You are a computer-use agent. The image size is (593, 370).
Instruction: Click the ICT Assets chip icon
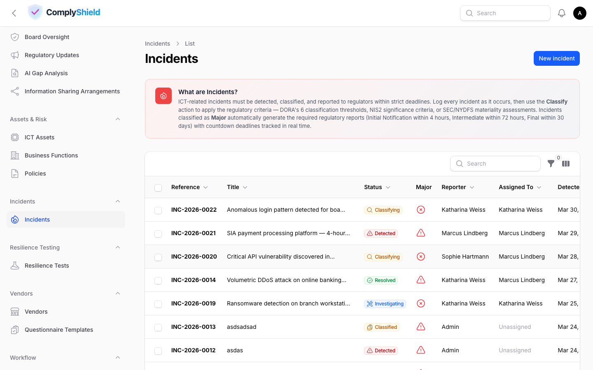coord(15,137)
